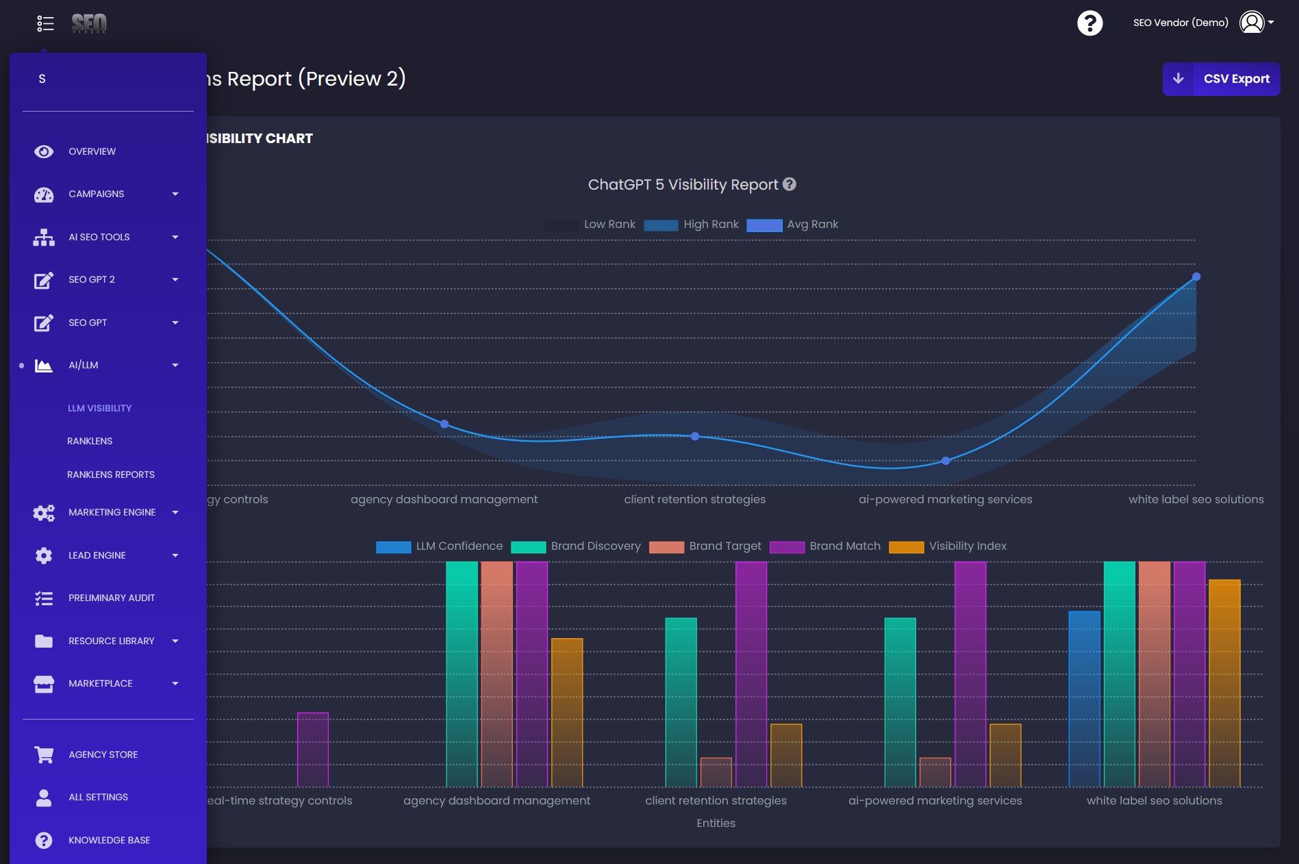Click the hamburger menu toggle icon
The image size is (1299, 864).
pyautogui.click(x=45, y=23)
